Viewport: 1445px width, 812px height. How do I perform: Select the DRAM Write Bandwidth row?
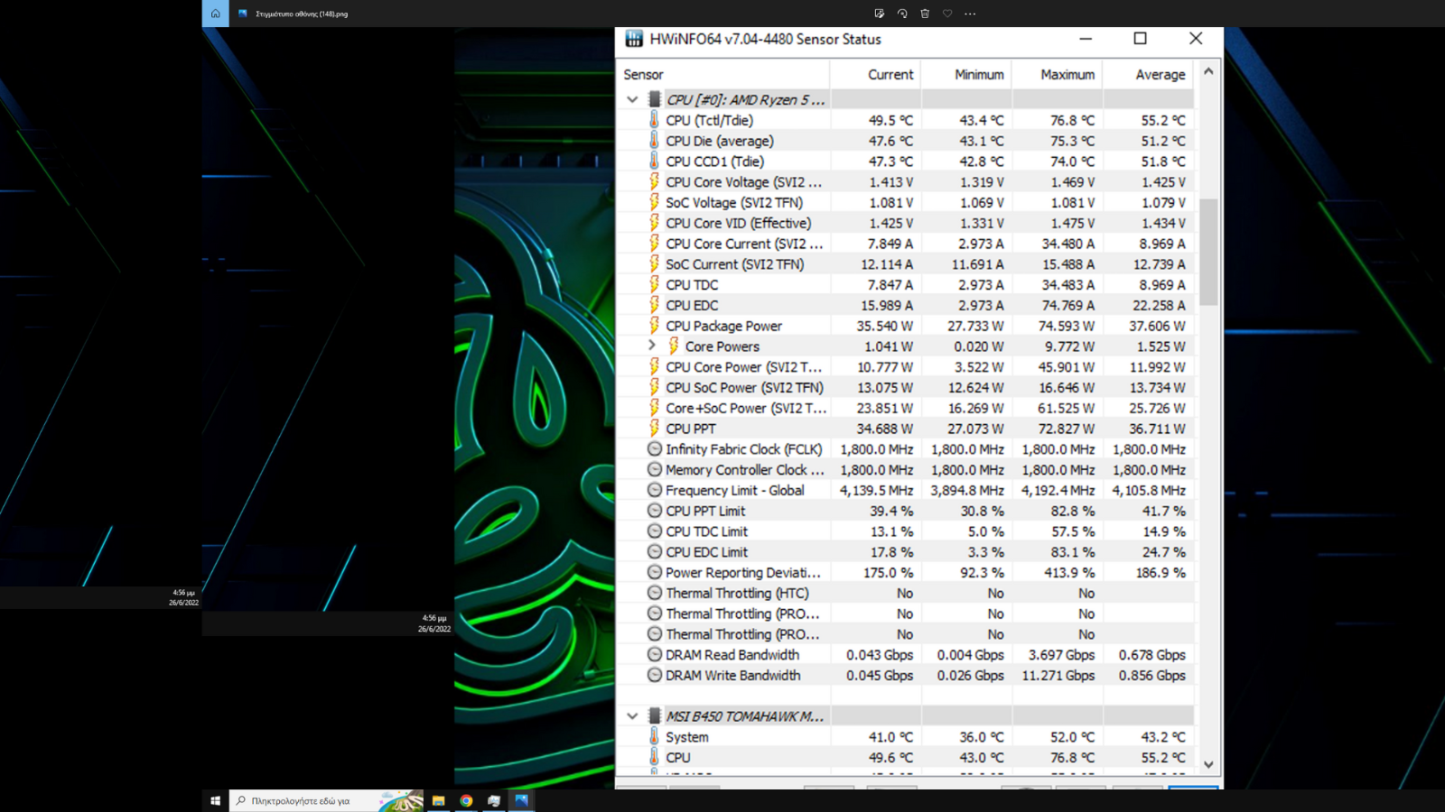click(x=905, y=675)
